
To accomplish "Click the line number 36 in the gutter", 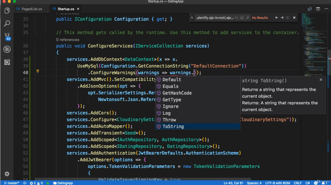I will click(x=25, y=46).
